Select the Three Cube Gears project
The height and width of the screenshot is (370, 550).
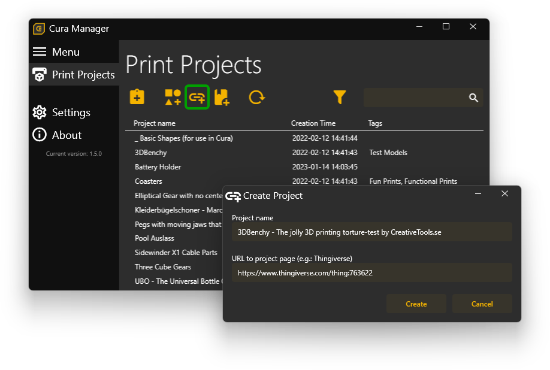point(163,267)
